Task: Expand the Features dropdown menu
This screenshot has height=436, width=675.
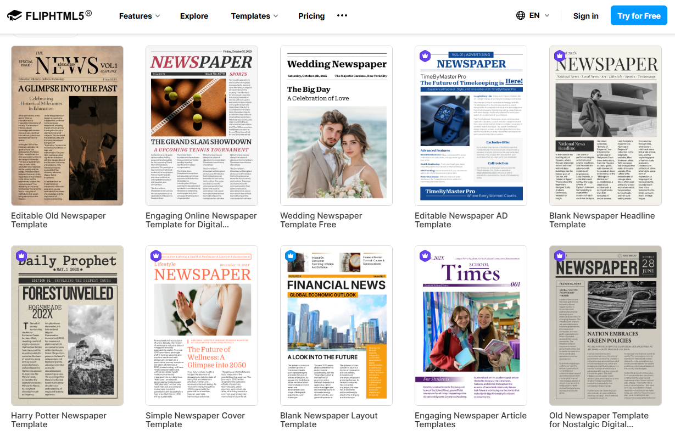Action: [140, 16]
